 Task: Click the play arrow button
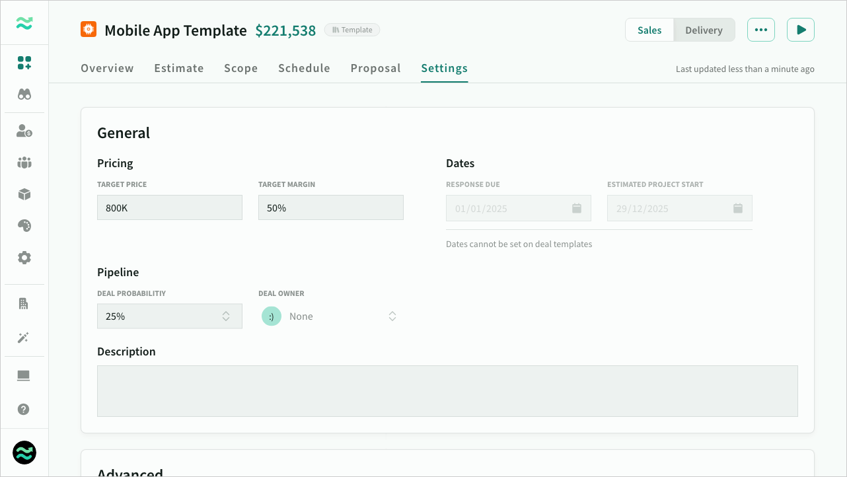pyautogui.click(x=801, y=30)
